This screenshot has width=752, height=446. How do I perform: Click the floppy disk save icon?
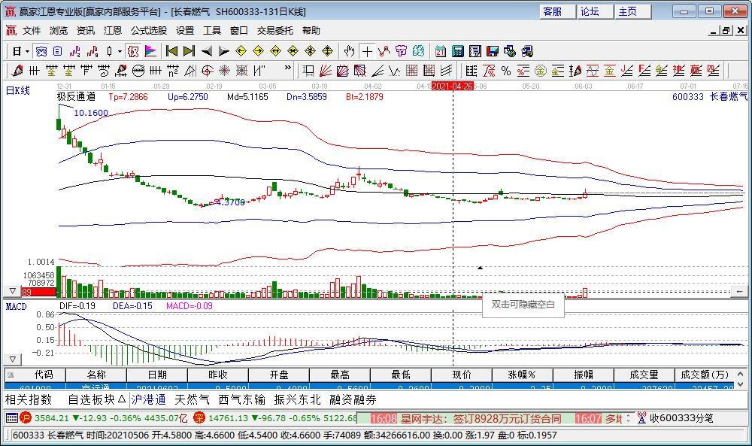pyautogui.click(x=493, y=51)
